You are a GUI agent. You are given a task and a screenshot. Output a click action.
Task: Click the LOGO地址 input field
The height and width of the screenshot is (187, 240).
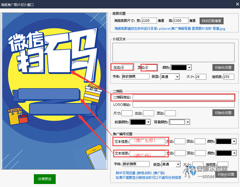tap(183, 105)
